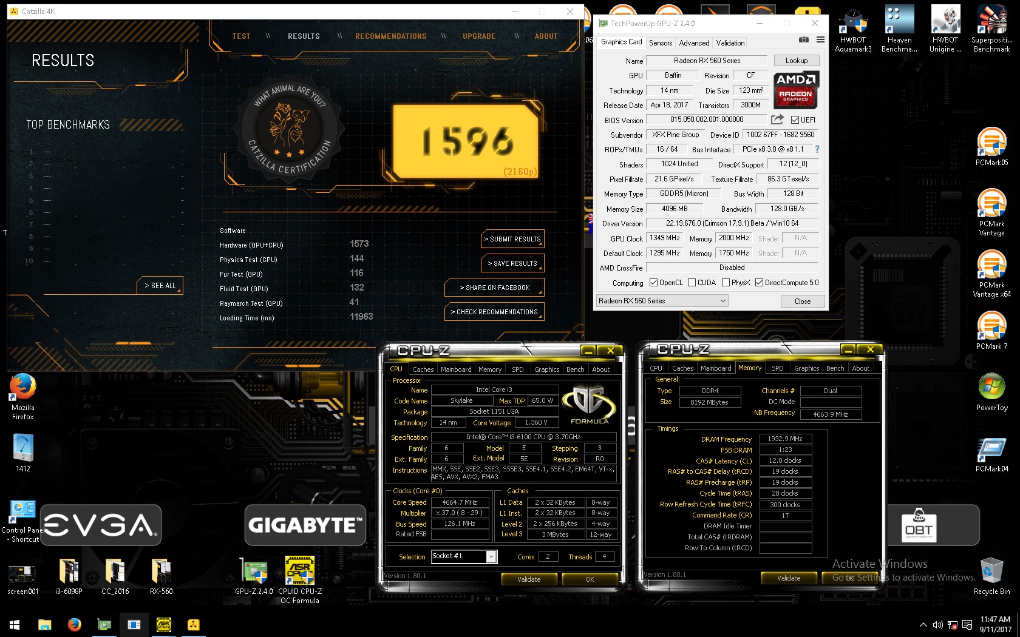Click the GPU-Z screenshot camera icon
Image resolution: width=1020 pixels, height=637 pixels.
click(803, 39)
